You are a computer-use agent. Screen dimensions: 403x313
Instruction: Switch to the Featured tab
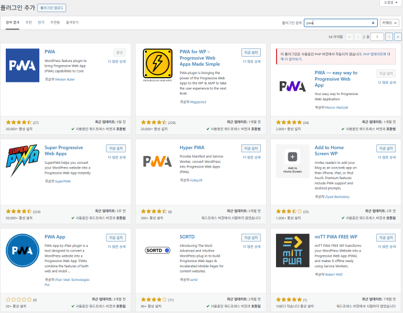tap(28, 23)
